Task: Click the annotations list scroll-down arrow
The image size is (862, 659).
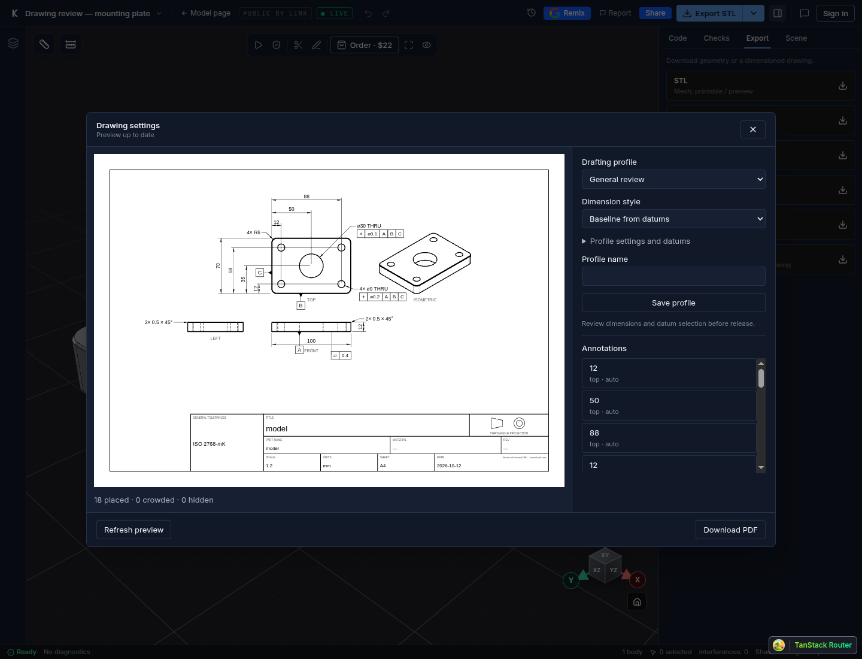Action: [x=761, y=467]
